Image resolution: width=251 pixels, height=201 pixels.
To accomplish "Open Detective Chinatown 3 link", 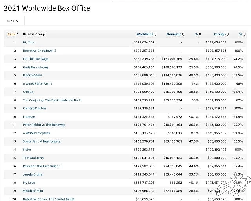I will [x=39, y=51].
